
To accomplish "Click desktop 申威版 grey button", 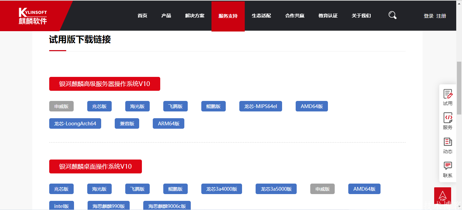I will 322,189.
